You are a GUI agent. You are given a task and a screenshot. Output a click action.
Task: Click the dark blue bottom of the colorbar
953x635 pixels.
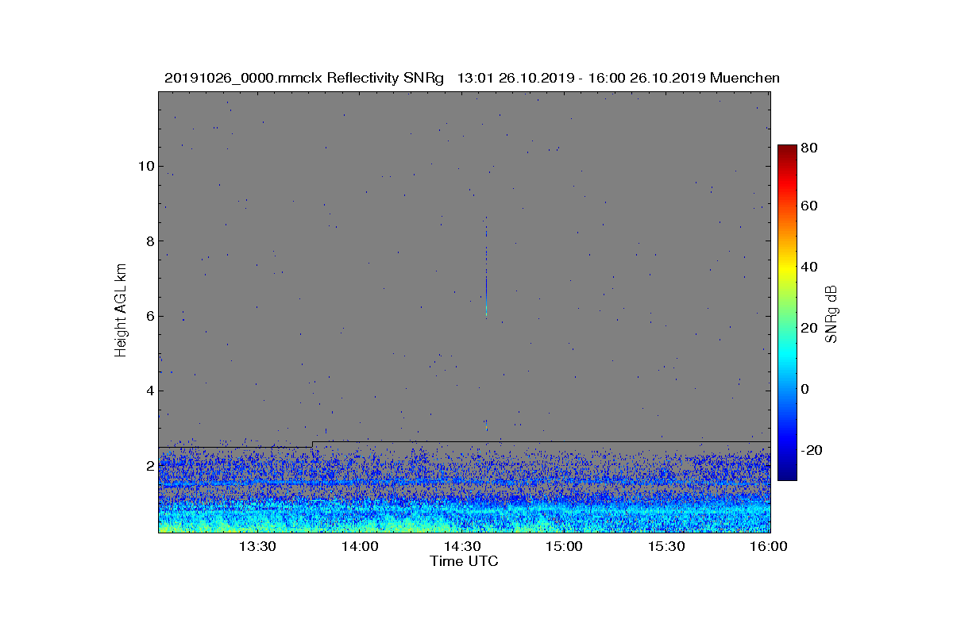pyautogui.click(x=787, y=475)
